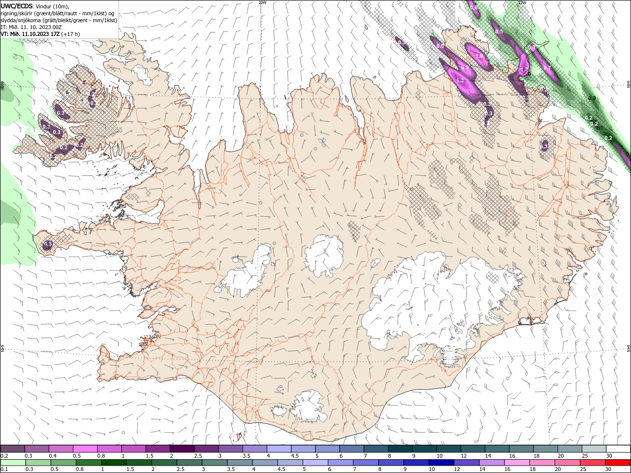The height and width of the screenshot is (473, 631).
Task: Select the '1.0' precipitation value on the map
Action: coord(479,56)
